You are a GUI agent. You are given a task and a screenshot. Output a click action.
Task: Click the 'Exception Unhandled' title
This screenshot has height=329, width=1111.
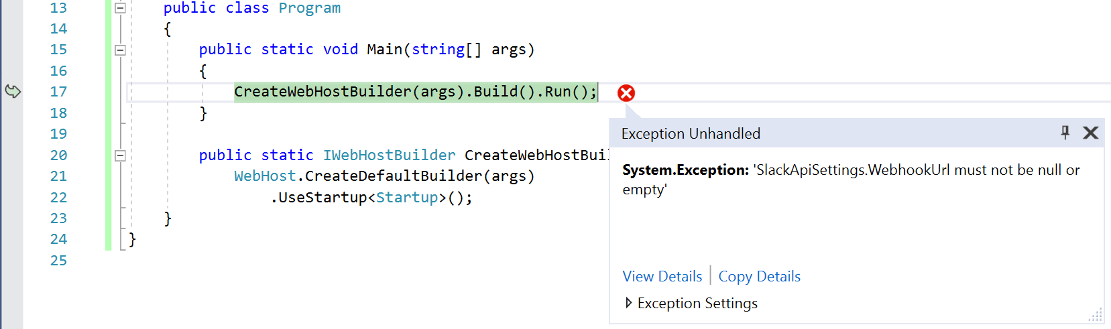tap(691, 133)
